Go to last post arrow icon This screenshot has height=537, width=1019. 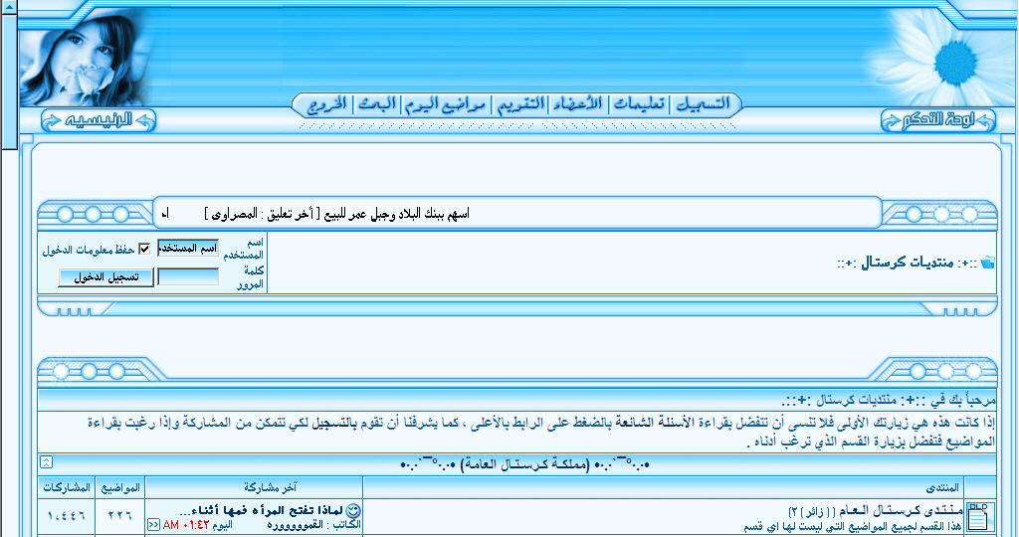[x=153, y=524]
